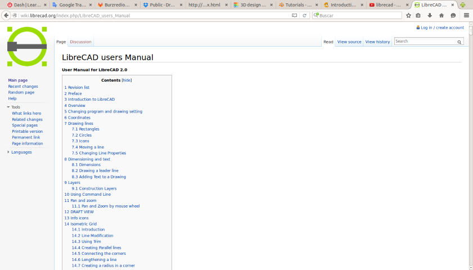Open the View history tab
This screenshot has height=270, width=473.
(x=377, y=42)
